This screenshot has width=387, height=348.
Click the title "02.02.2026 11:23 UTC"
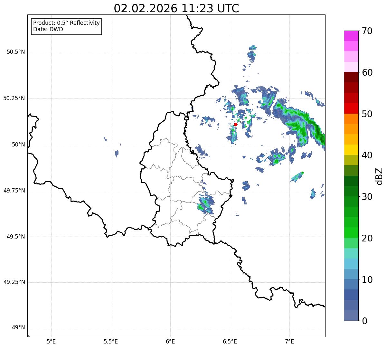[176, 8]
